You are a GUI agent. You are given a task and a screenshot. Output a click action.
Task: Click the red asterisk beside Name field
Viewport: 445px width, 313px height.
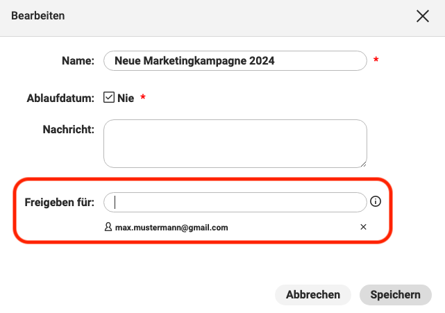376,60
